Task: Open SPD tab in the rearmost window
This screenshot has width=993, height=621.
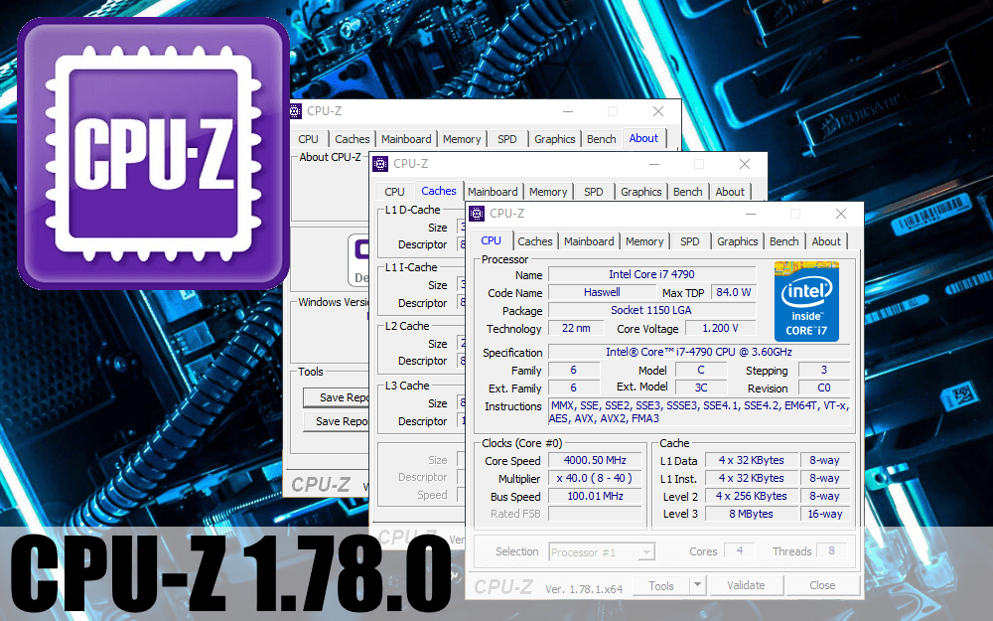Action: (x=507, y=139)
